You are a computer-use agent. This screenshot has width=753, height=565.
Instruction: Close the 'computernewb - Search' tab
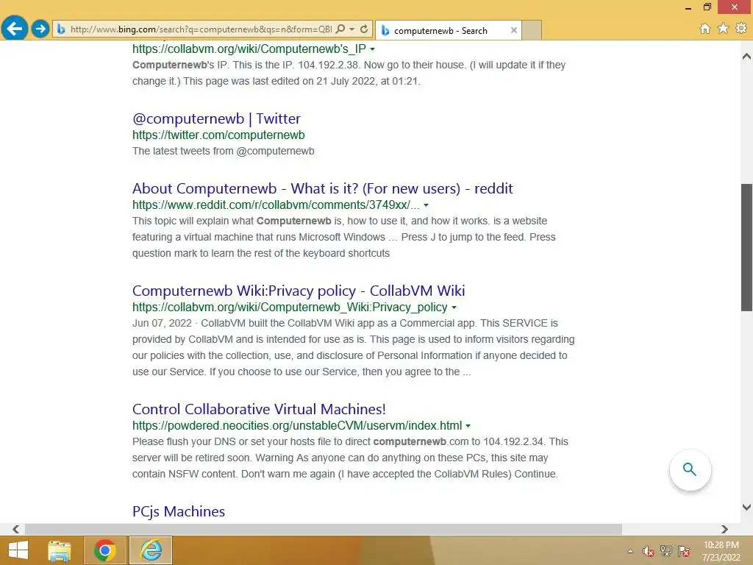click(x=514, y=30)
